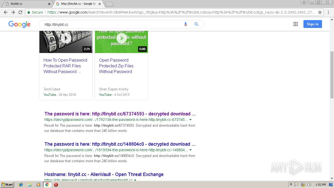The image size is (334, 188).
Task: Open the Chrome user profile icon
Action: 304,2
